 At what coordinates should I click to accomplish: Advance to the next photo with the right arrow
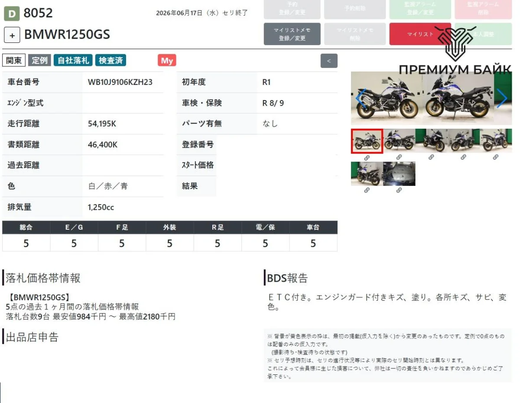[502, 98]
